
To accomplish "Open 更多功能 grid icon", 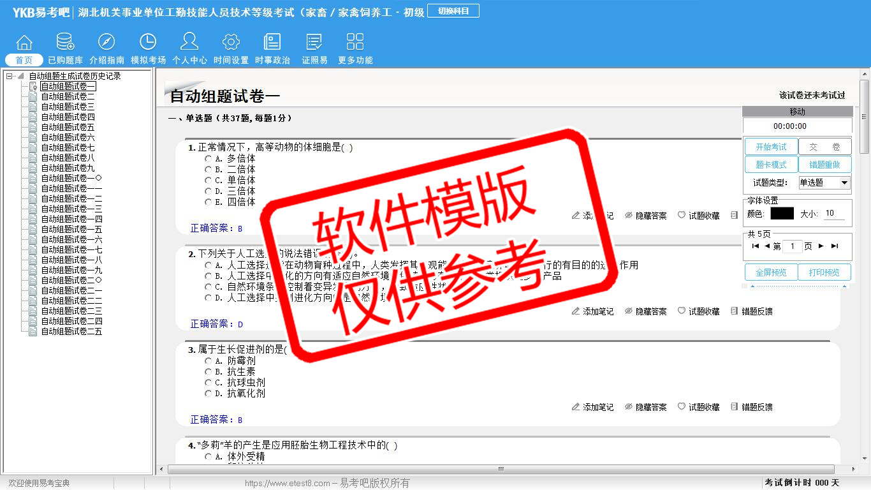I will click(x=355, y=43).
